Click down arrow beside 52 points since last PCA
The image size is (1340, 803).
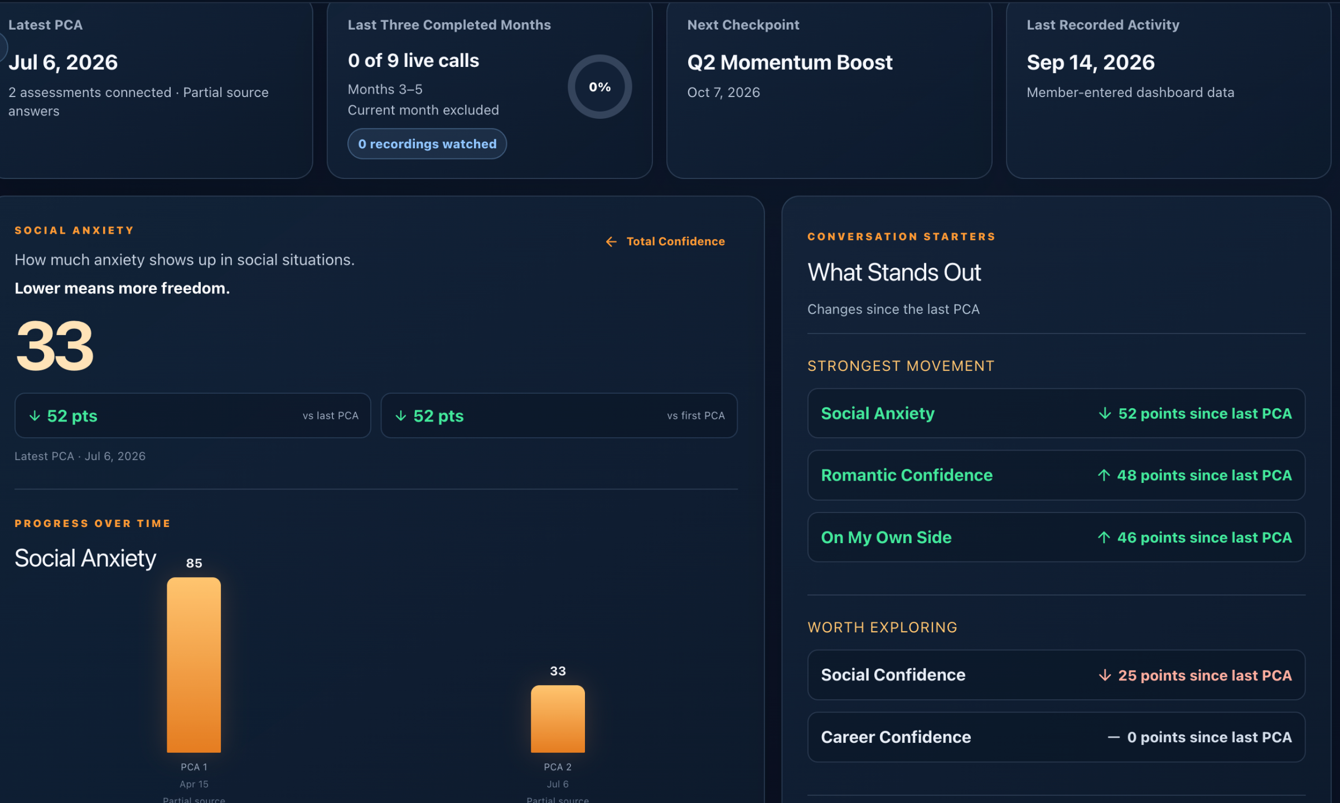(x=1105, y=413)
